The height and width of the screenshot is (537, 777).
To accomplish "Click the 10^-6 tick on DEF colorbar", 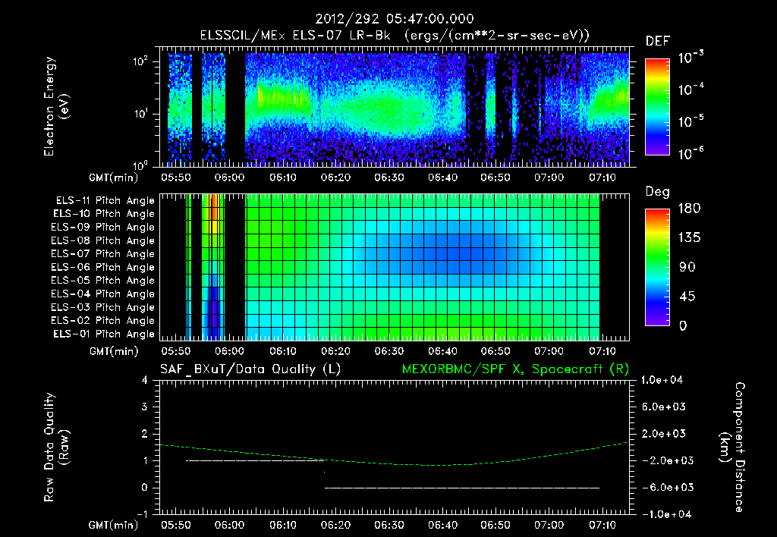I will coord(690,153).
